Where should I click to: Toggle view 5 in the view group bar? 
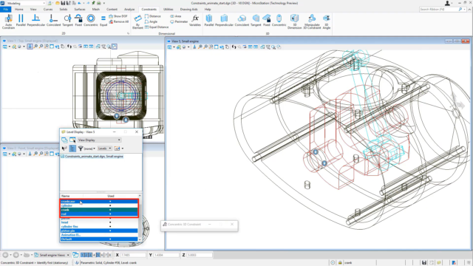tap(98, 255)
